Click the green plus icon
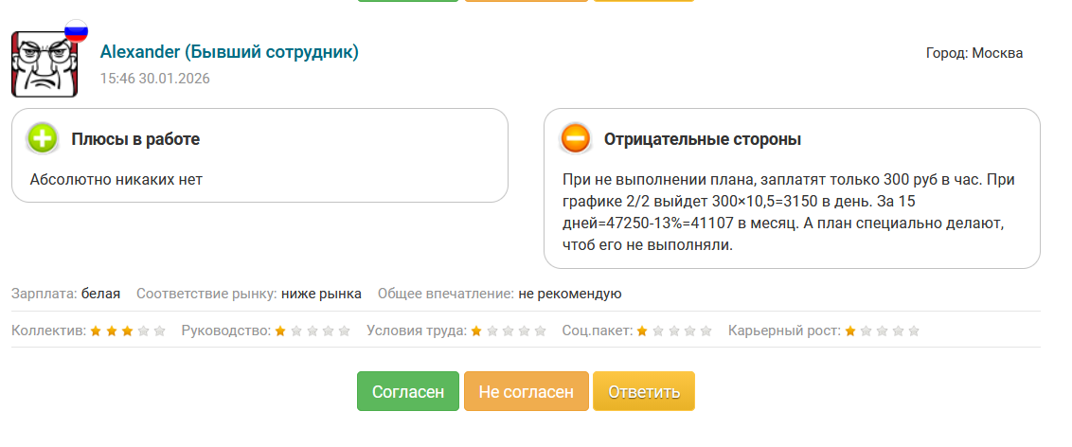This screenshot has width=1072, height=447. tap(43, 139)
